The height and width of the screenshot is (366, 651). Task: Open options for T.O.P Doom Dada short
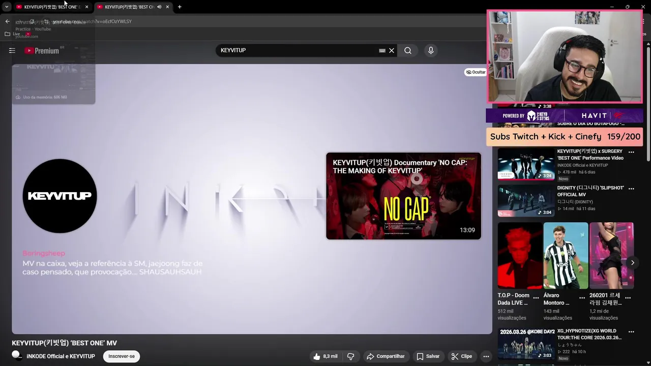[536, 298]
